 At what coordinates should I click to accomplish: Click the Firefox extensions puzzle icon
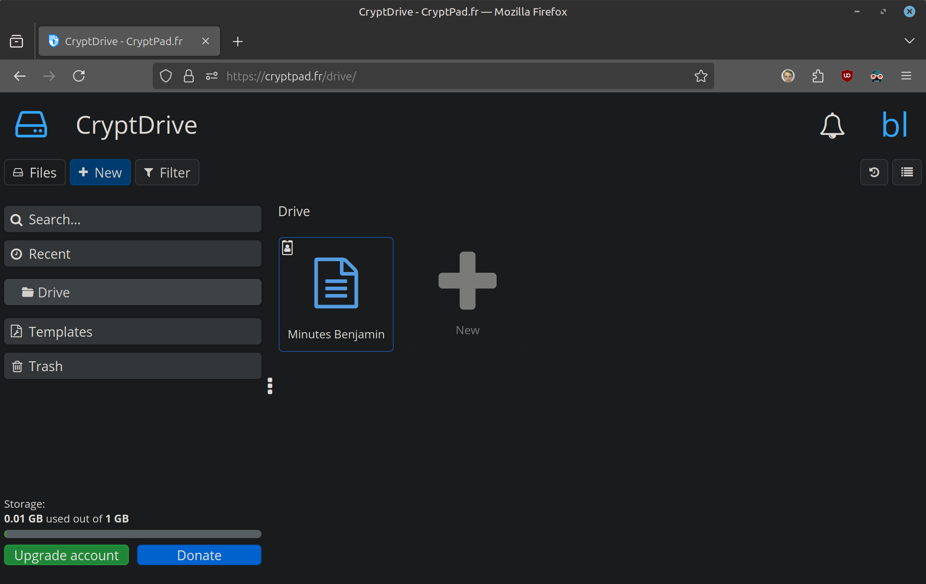(818, 76)
